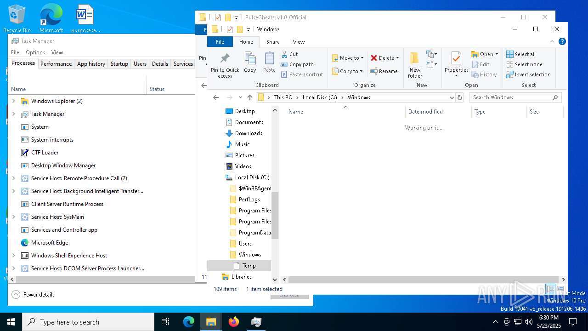The width and height of the screenshot is (588, 331).
Task: Click Edit in the Open group
Action: point(480,64)
